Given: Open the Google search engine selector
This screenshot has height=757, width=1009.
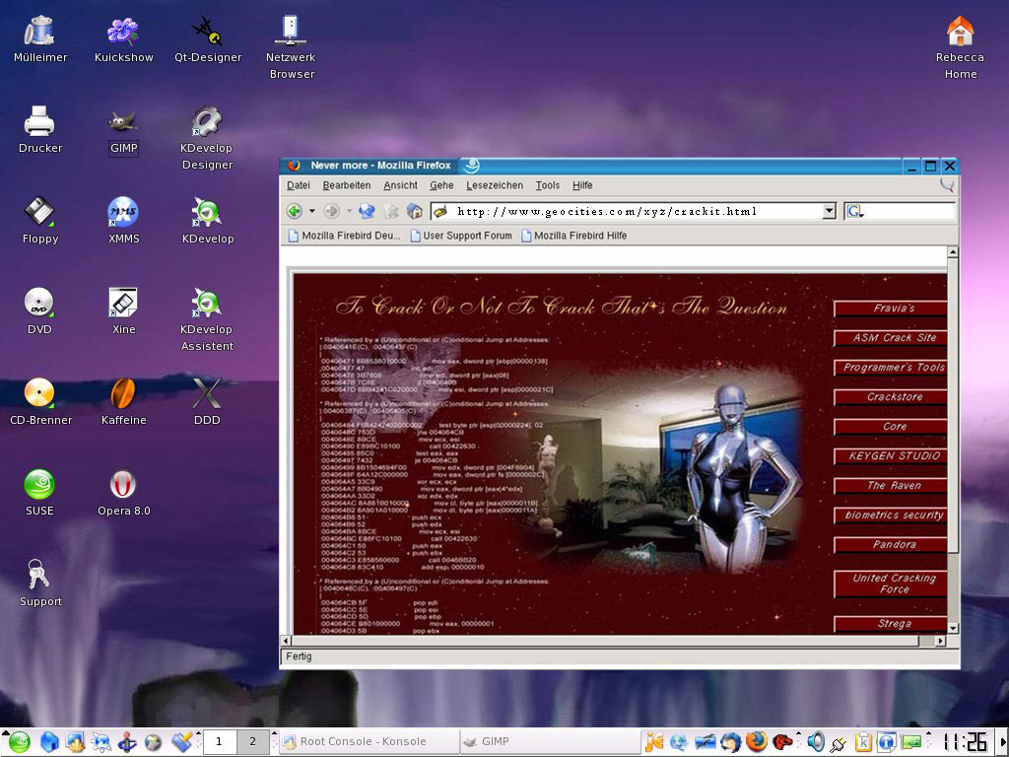Looking at the screenshot, I should coord(855,211).
